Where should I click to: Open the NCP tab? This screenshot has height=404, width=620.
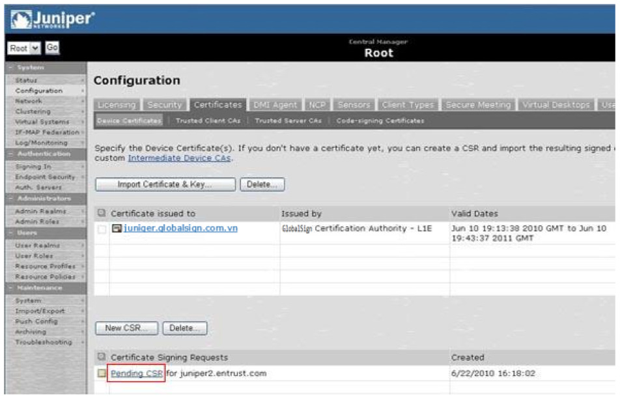pos(317,105)
